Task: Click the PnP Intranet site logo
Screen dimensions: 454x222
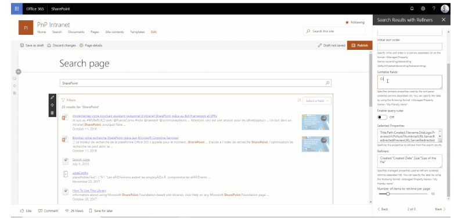Action: [x=26, y=27]
